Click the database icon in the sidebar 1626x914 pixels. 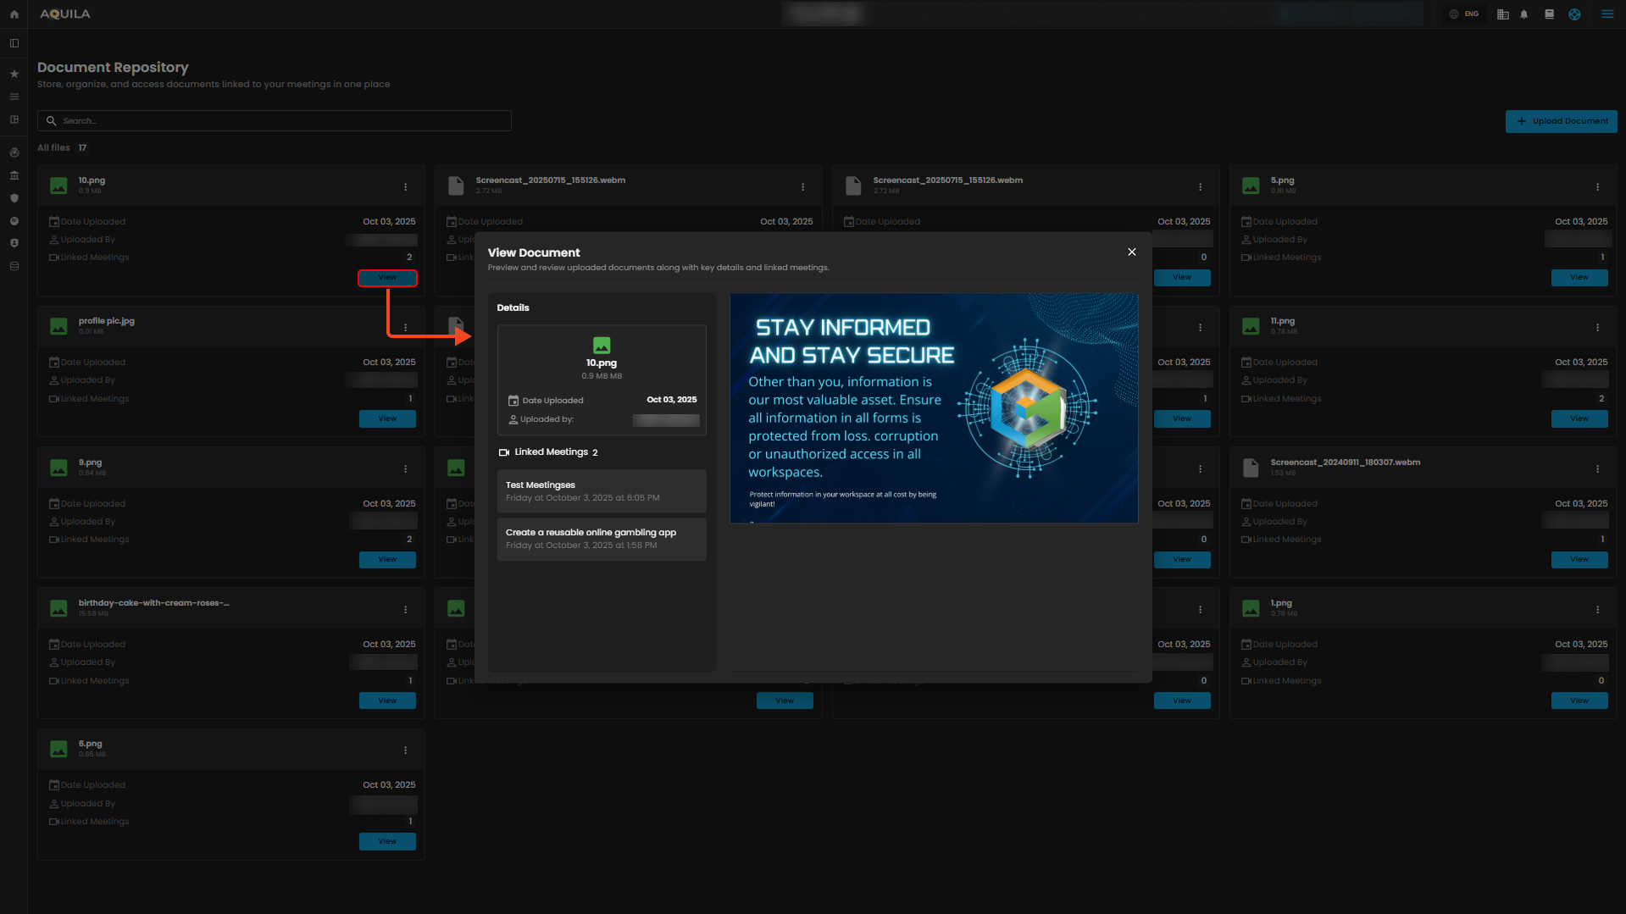14,266
